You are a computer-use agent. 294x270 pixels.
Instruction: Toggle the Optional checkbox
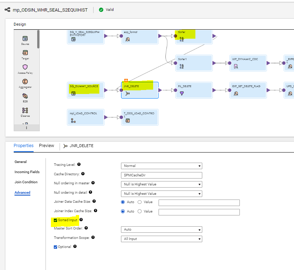56,247
